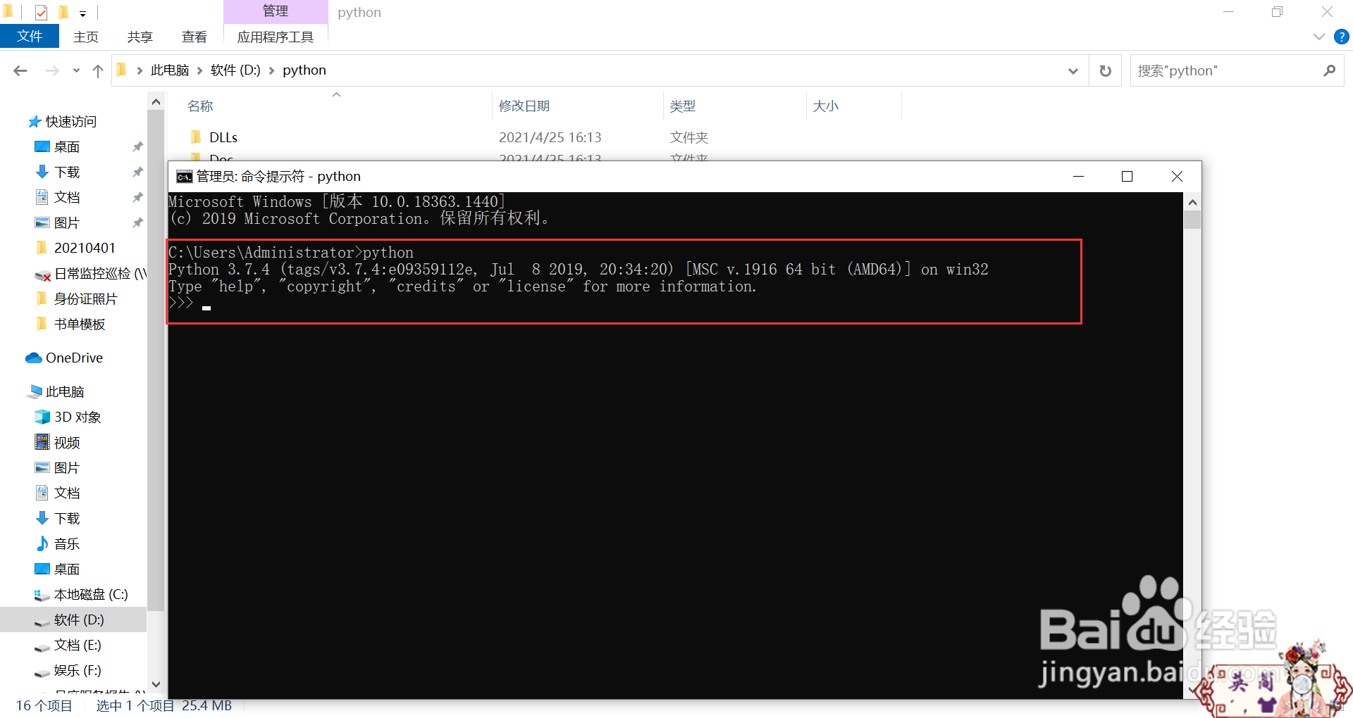This screenshot has width=1353, height=718.
Task: Open OneDrive from the navigation pane
Action: (x=73, y=357)
